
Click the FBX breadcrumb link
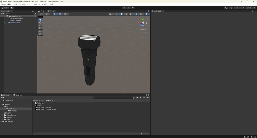(x=42, y=100)
